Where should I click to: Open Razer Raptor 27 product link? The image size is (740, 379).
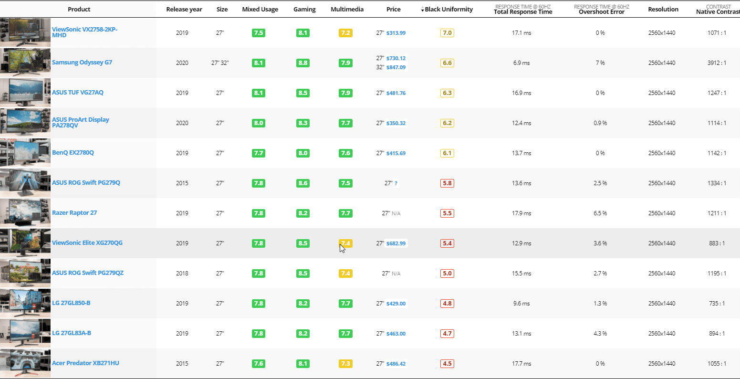pos(74,213)
